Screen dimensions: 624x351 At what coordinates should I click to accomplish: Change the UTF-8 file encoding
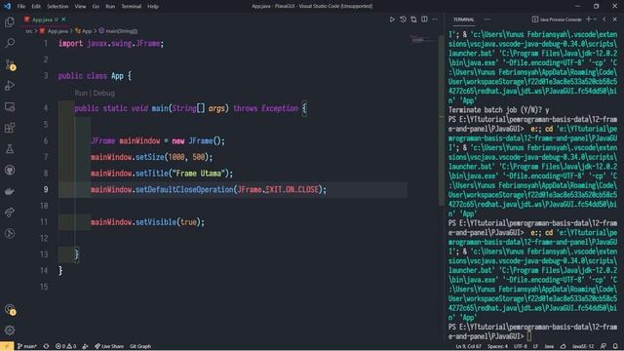520,346
